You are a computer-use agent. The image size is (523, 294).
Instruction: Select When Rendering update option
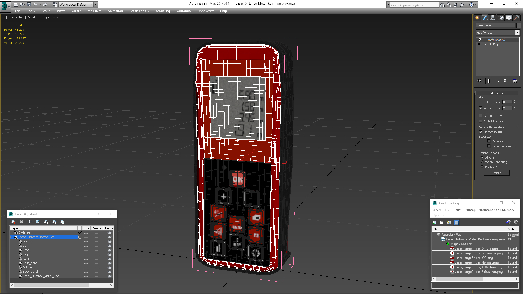point(482,162)
